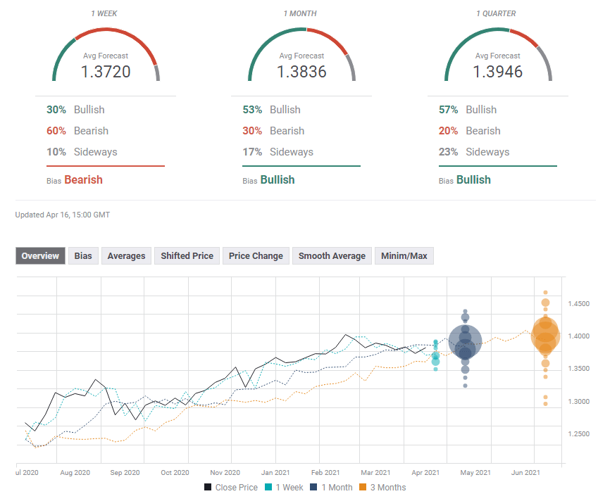Select the large orange 3 Months bubble
Image resolution: width=598 pixels, height=501 pixels.
(545, 335)
